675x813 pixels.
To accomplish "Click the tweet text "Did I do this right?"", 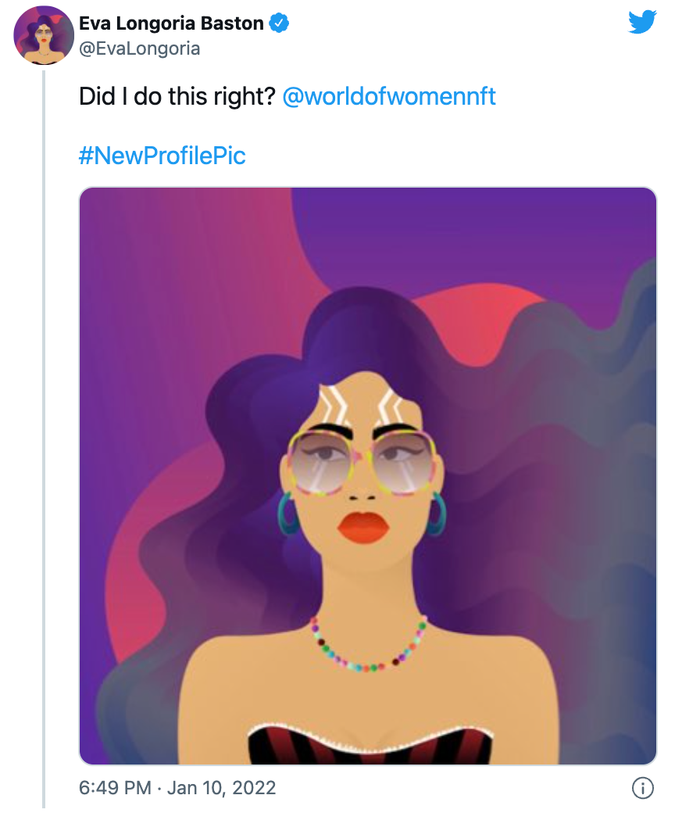I will (177, 96).
